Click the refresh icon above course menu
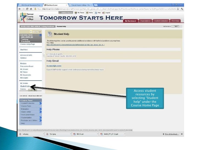The image size is (200, 150). coord(40,32)
